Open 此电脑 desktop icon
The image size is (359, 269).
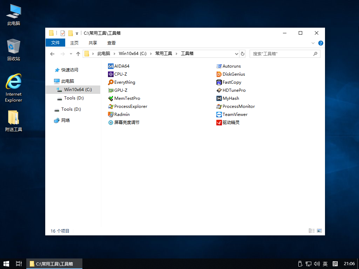pos(14,15)
